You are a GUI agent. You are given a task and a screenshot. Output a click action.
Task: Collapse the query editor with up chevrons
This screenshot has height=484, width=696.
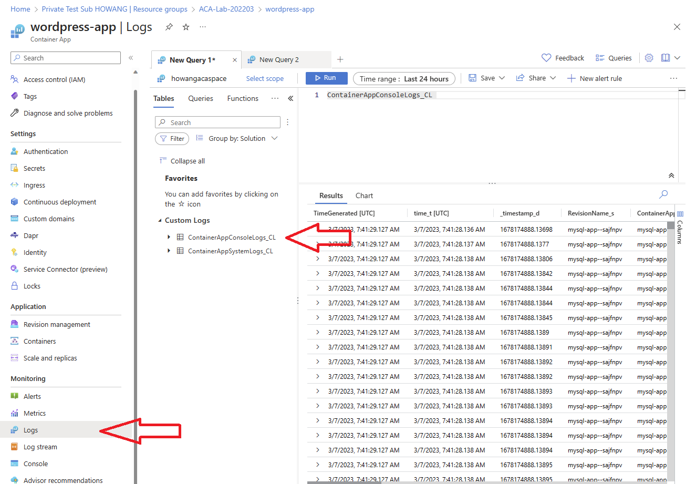(671, 176)
